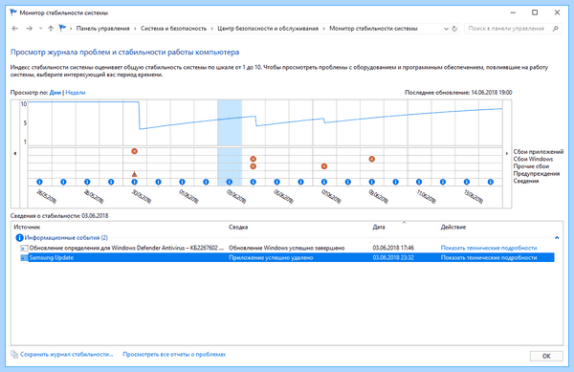Click the info icon for 01.06.2018

click(182, 182)
